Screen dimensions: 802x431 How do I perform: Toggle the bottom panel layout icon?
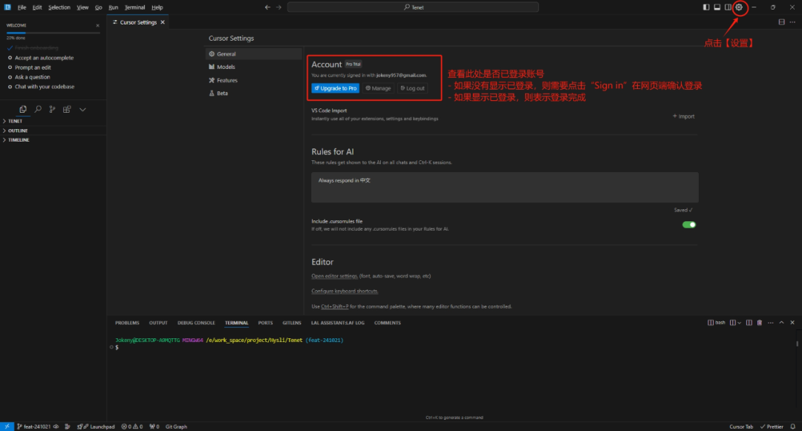point(717,7)
